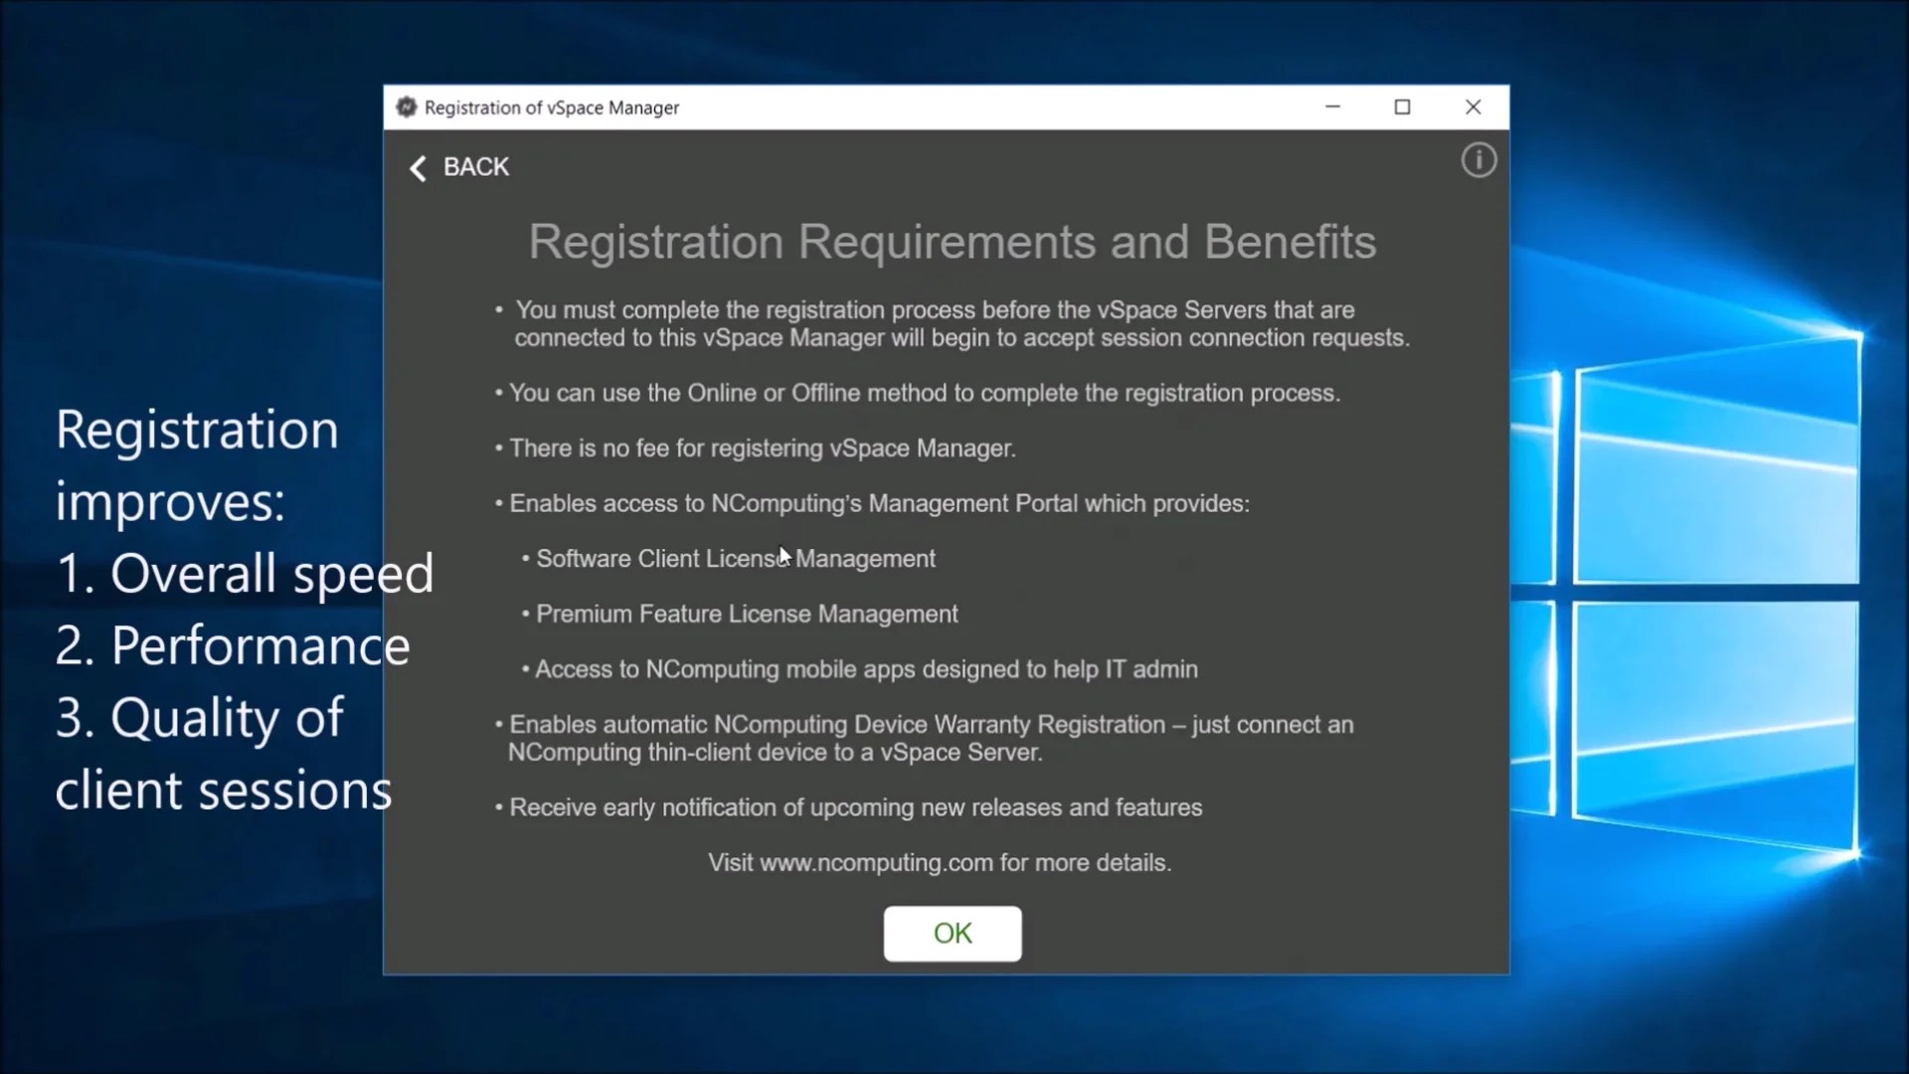Click the NComputing mobile apps bullet line
The image size is (1909, 1074).
click(x=865, y=669)
